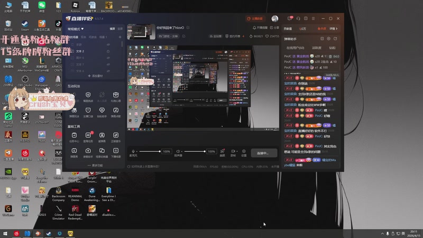Toggle visibility eye of 文本 6 source
Viewport: 423px width, 238px height.
point(108,71)
